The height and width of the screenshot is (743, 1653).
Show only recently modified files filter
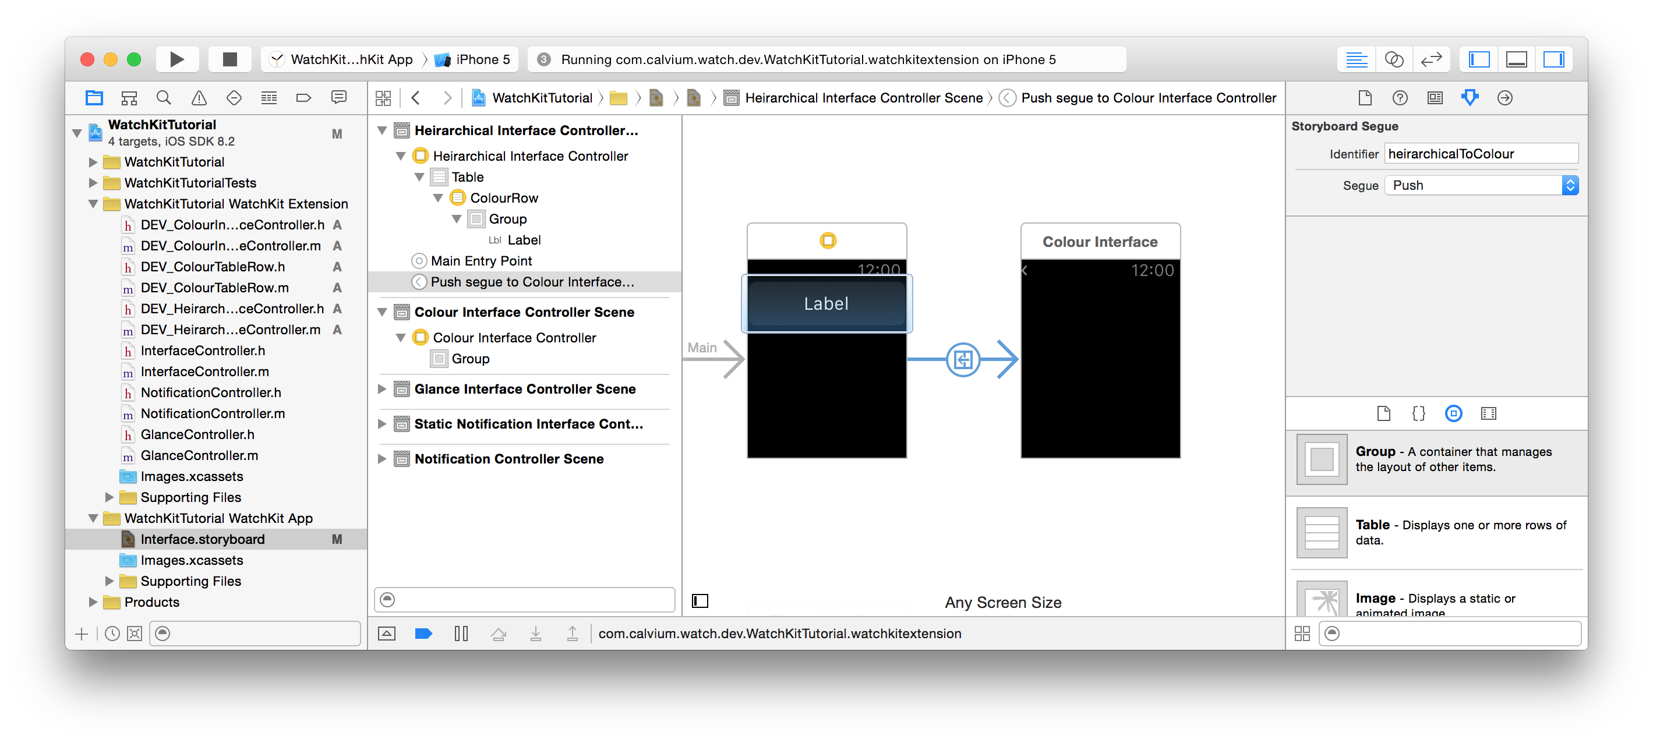(x=112, y=634)
